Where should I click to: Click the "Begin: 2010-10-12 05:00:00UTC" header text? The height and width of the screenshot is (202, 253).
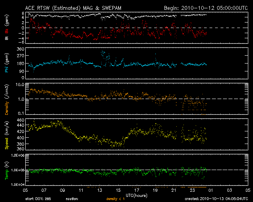pos(206,8)
